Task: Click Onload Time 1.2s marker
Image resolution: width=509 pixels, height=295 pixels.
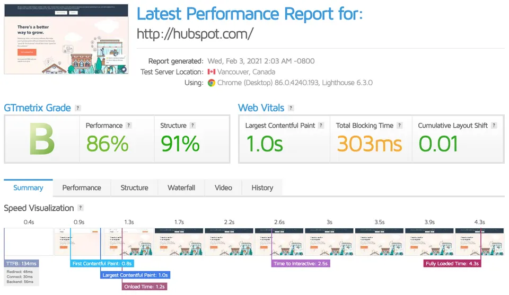Action: point(144,287)
